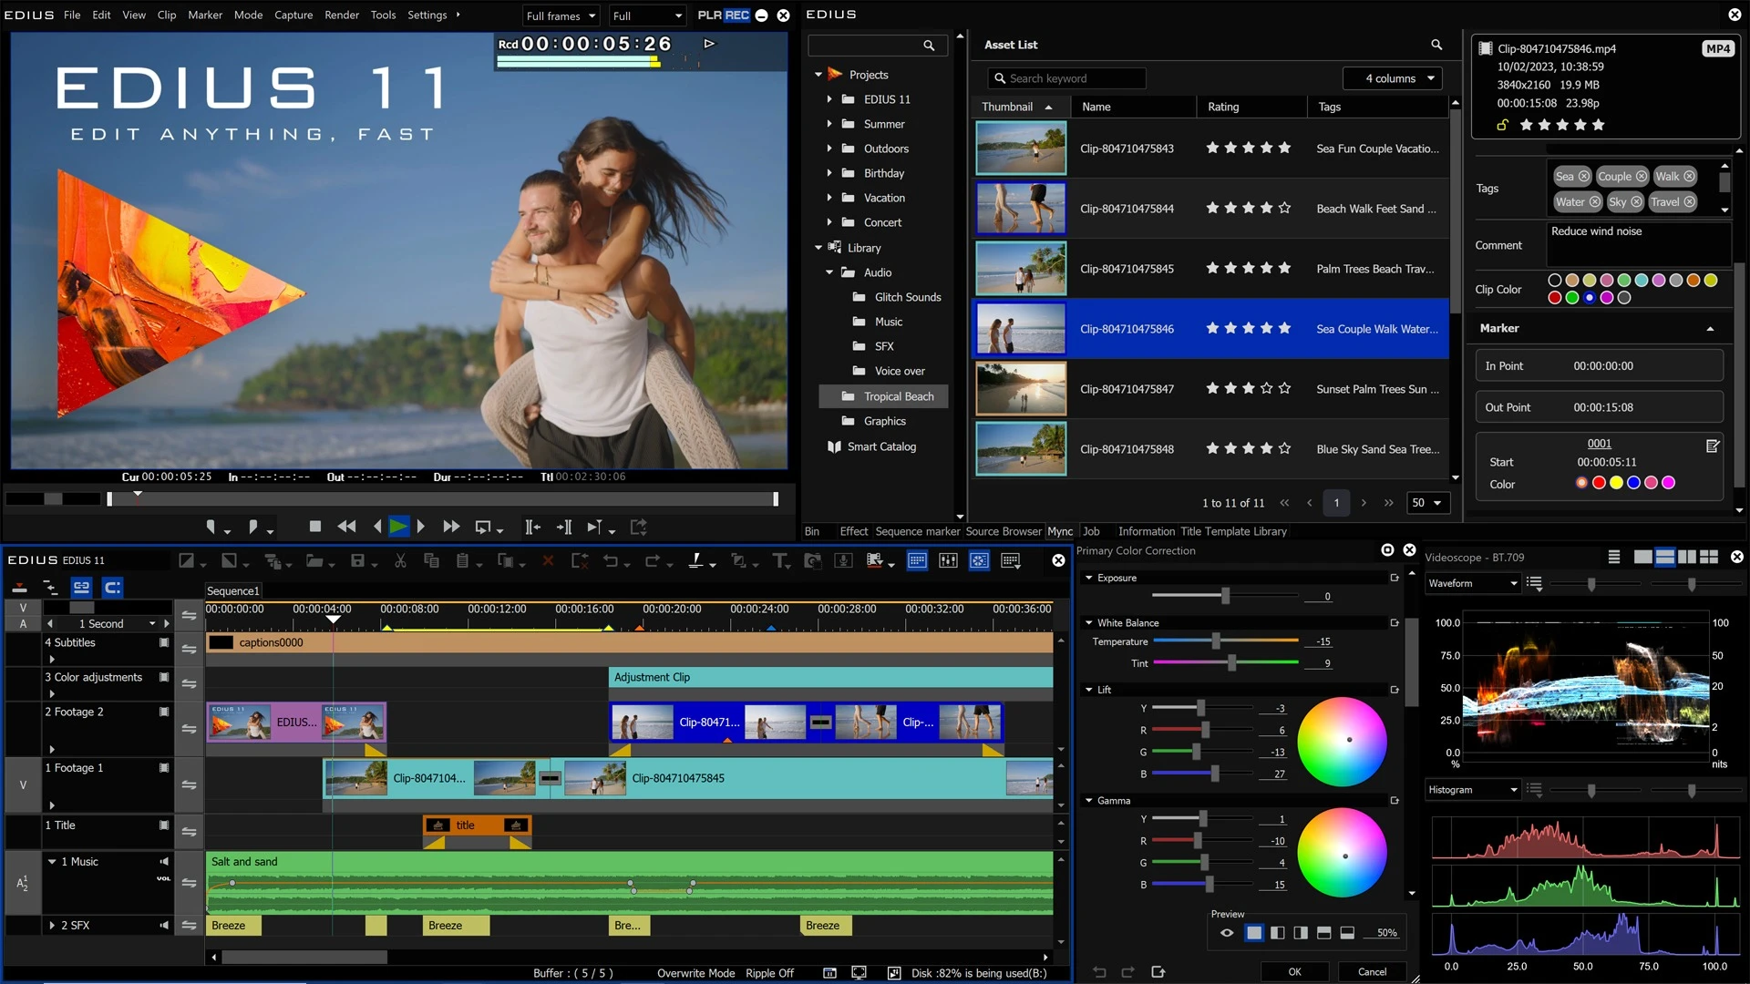The image size is (1750, 984).
Task: Toggle the lock icon in clip properties panel
Action: pyautogui.click(x=1501, y=125)
